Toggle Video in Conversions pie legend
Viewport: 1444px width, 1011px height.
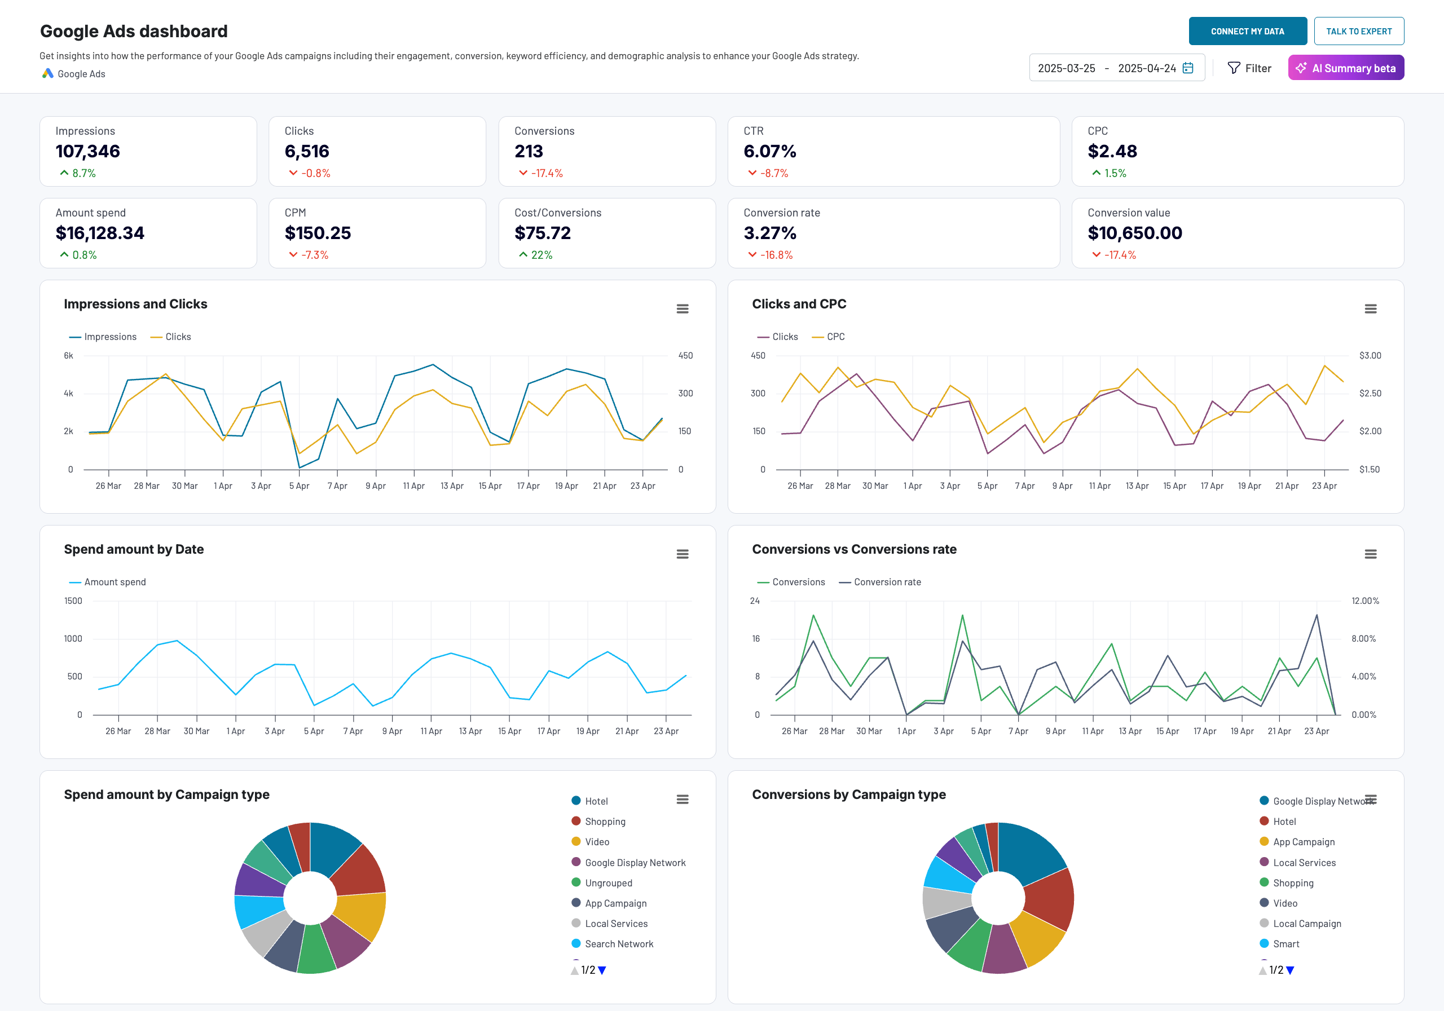click(x=1278, y=903)
